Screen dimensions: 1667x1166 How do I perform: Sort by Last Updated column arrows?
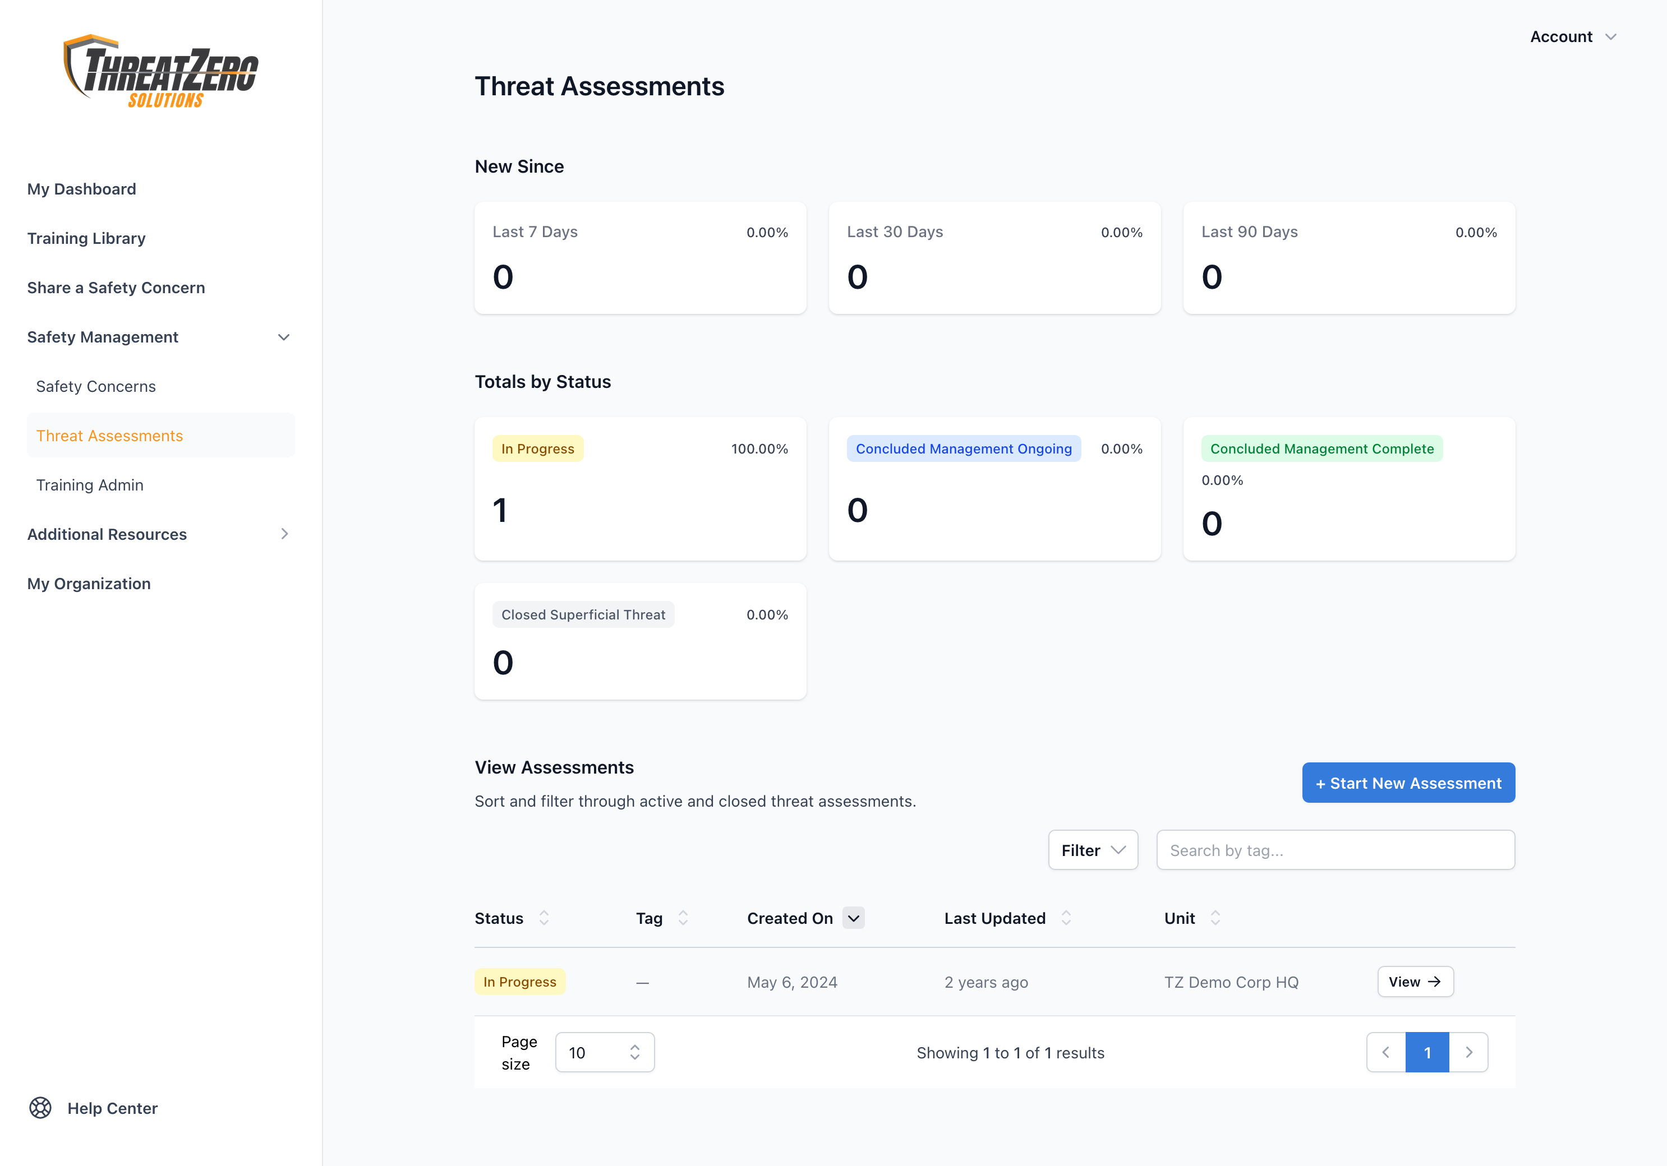[1066, 918]
